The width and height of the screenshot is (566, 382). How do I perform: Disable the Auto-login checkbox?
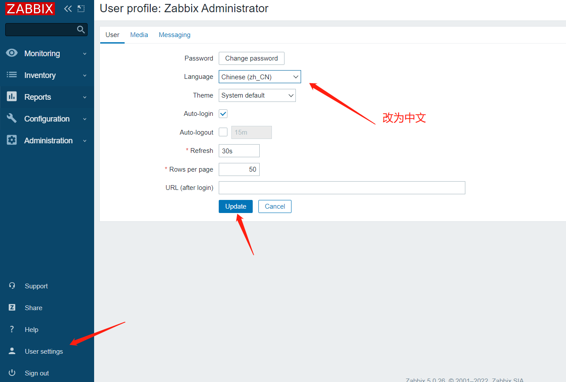tap(223, 114)
